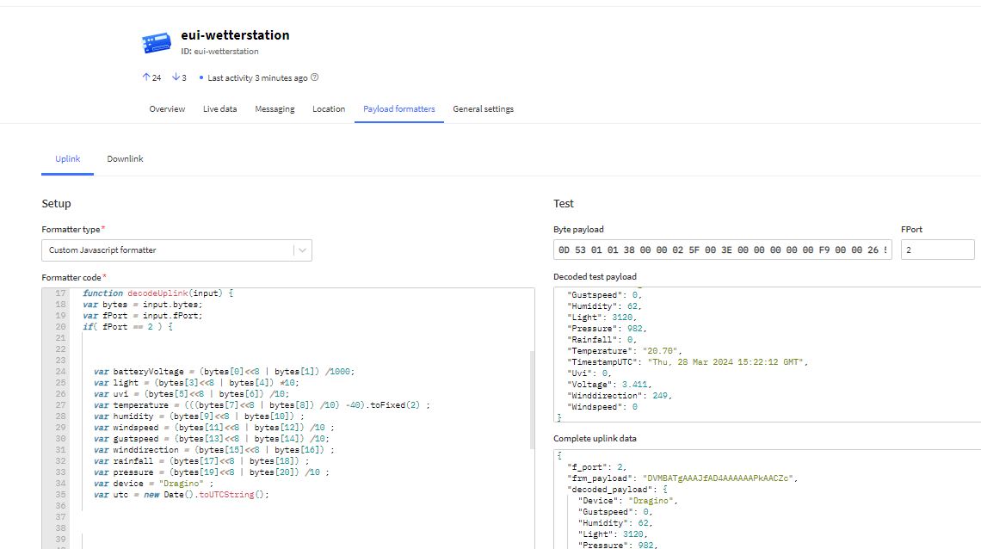
Task: Click code line 'var bytes = input.bytes;'
Action: [x=143, y=305]
